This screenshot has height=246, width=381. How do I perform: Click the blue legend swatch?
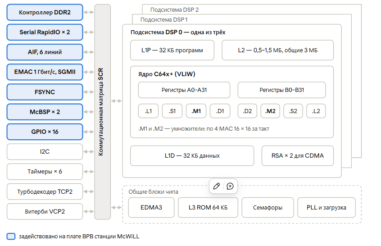point(11,236)
